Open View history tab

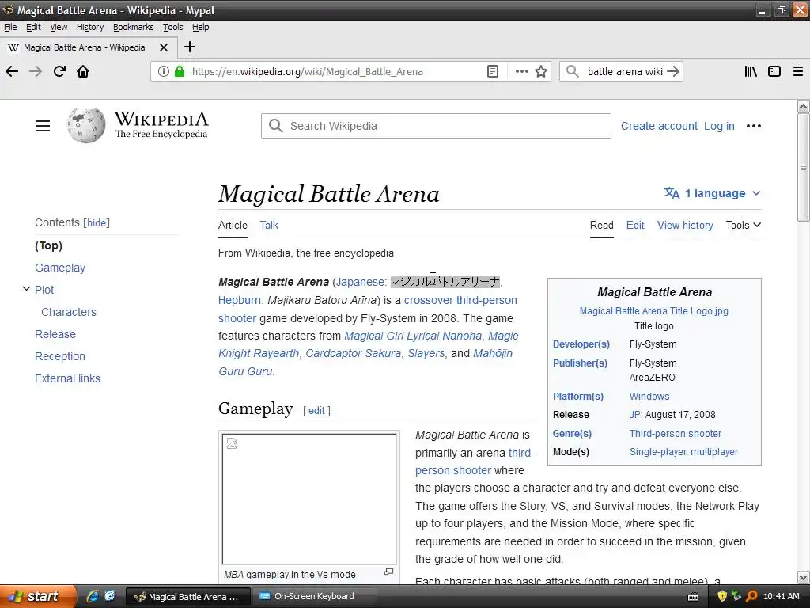(685, 225)
